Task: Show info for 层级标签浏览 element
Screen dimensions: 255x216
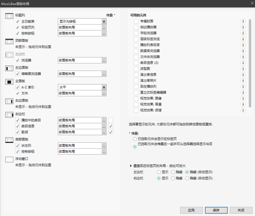Action: (243, 39)
